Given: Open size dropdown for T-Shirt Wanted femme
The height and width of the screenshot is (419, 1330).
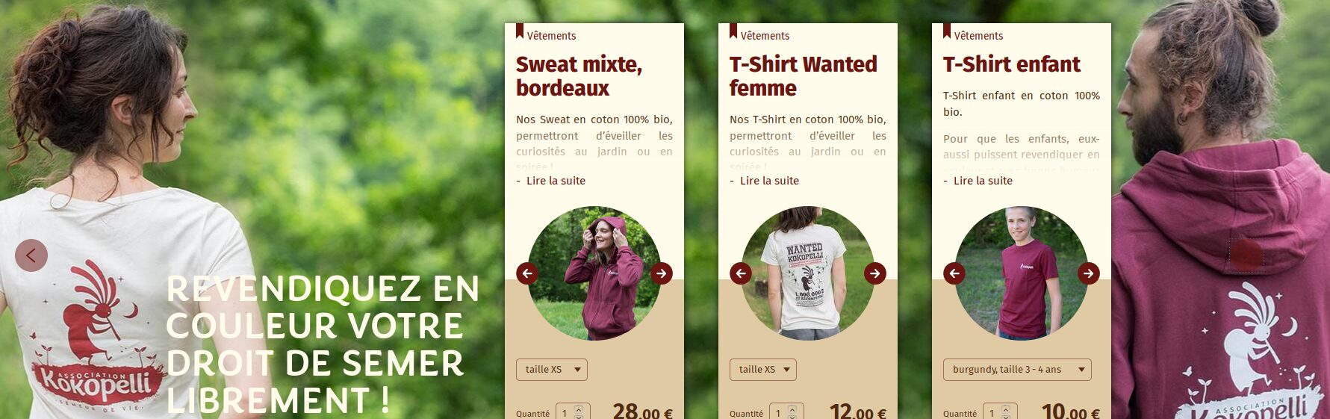Looking at the screenshot, I should click(763, 370).
